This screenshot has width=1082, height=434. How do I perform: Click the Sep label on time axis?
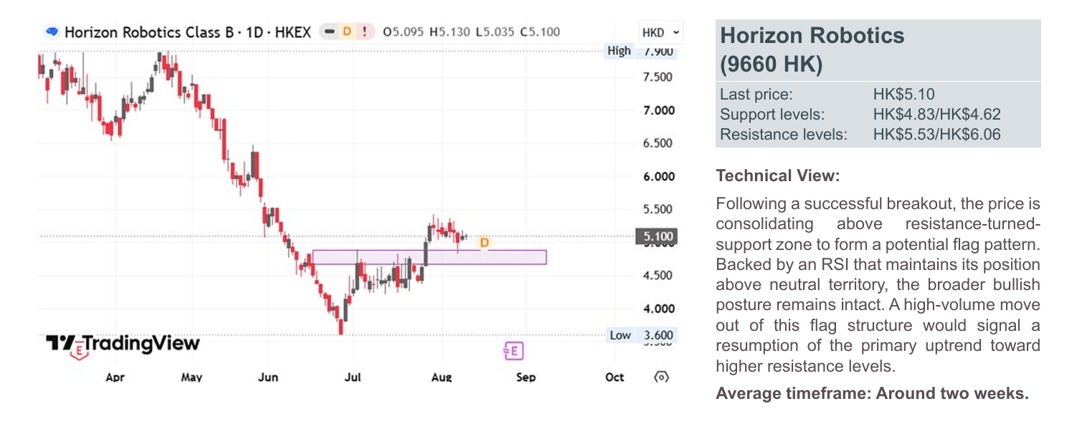[x=526, y=377]
